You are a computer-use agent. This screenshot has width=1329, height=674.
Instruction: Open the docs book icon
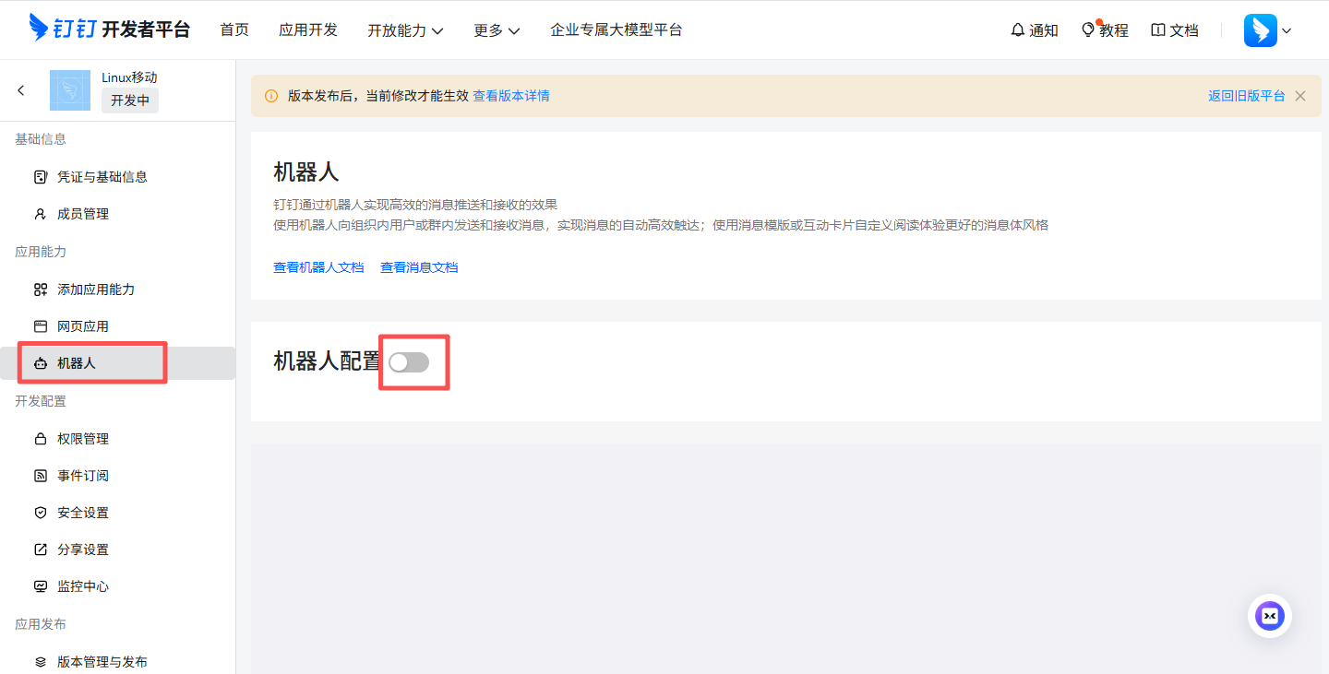click(x=1158, y=30)
